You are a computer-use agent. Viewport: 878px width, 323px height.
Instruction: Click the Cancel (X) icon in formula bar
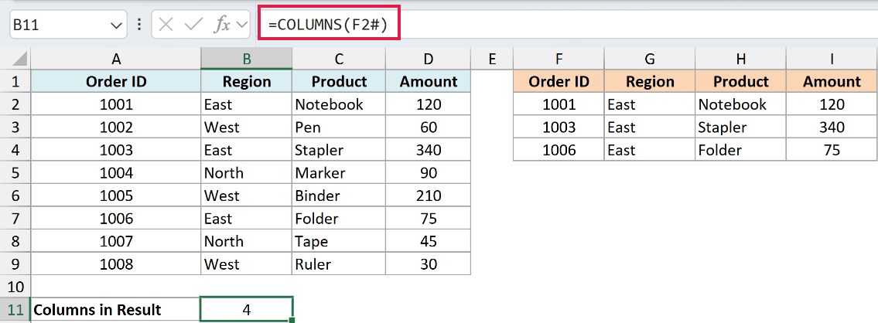tap(165, 25)
